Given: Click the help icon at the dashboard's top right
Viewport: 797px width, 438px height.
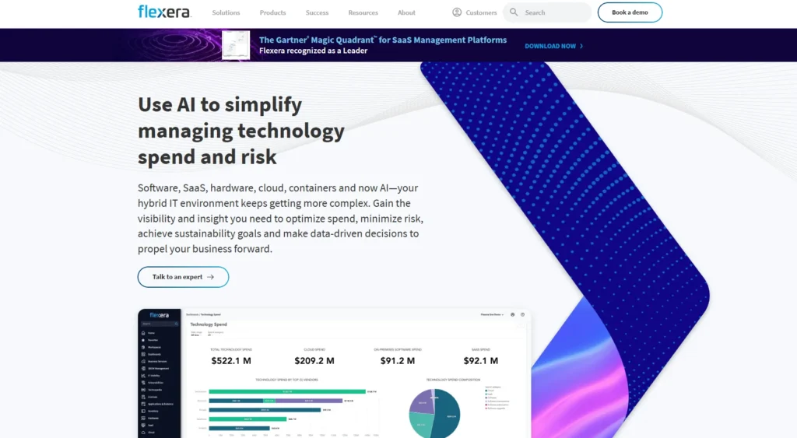Looking at the screenshot, I should click(523, 314).
